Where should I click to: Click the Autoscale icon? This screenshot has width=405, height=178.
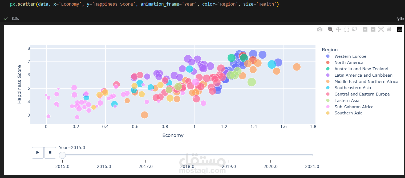[x=381, y=29]
